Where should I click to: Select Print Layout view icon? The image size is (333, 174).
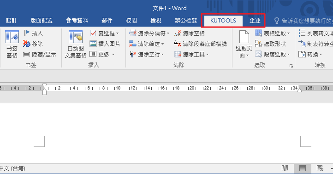pos(303,168)
